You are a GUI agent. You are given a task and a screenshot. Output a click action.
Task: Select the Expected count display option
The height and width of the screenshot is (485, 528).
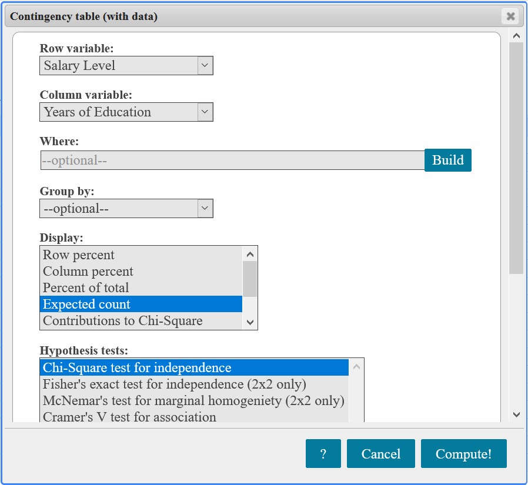point(141,305)
